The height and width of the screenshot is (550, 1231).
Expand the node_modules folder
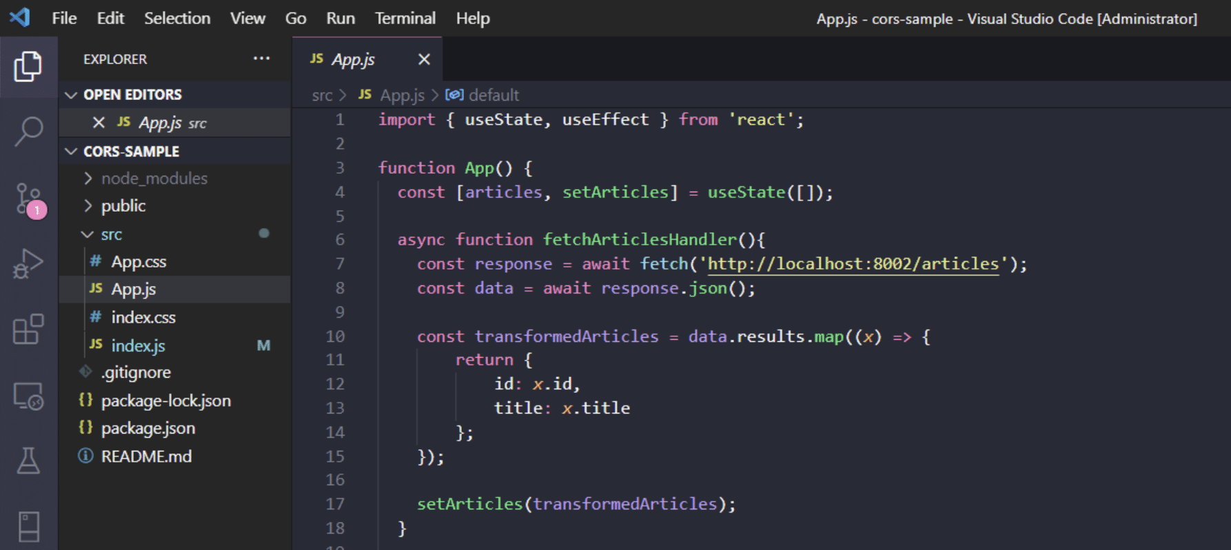88,179
